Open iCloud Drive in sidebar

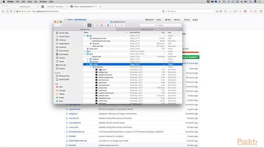64,37
